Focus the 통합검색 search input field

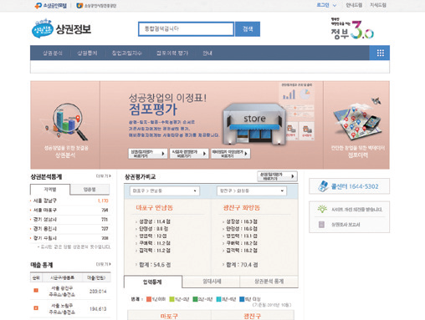coord(186,29)
